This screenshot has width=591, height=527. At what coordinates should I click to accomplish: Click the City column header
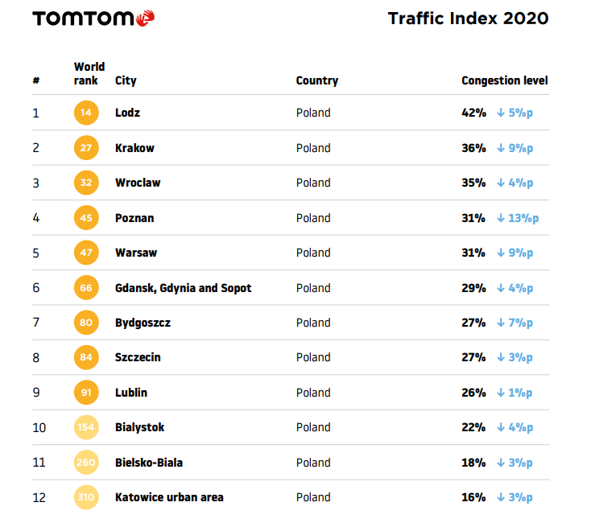[x=126, y=80]
